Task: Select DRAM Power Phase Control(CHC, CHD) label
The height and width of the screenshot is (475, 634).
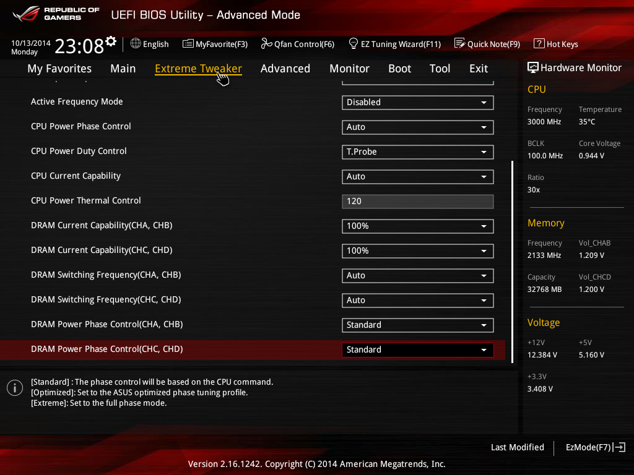Action: tap(107, 349)
